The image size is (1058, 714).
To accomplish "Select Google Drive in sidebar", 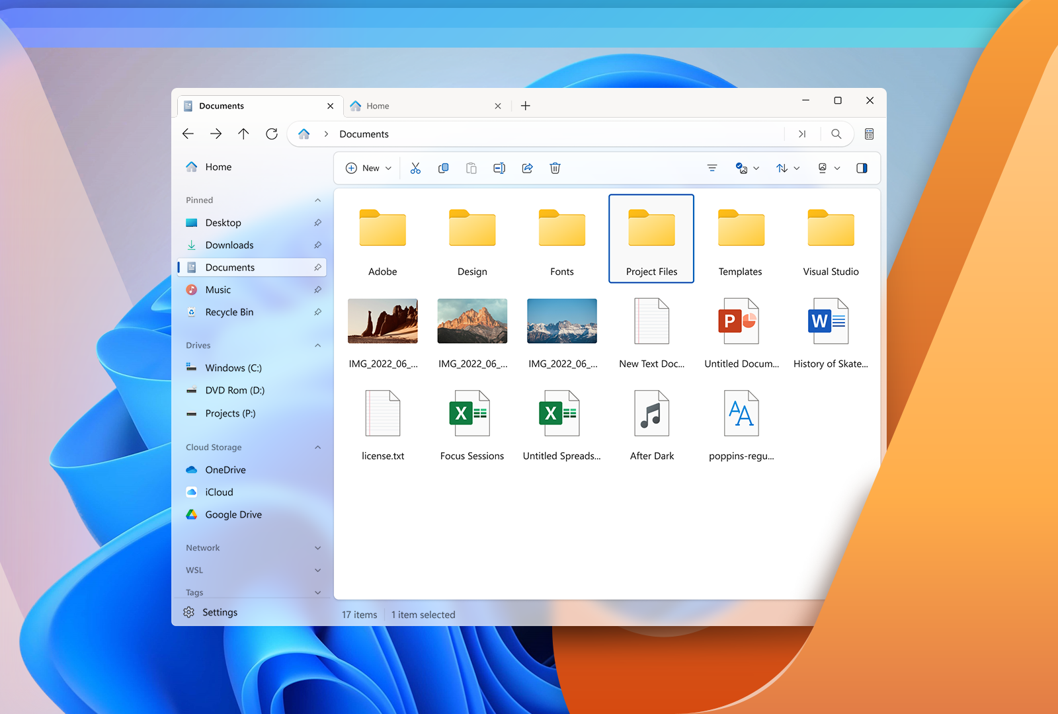I will click(233, 515).
